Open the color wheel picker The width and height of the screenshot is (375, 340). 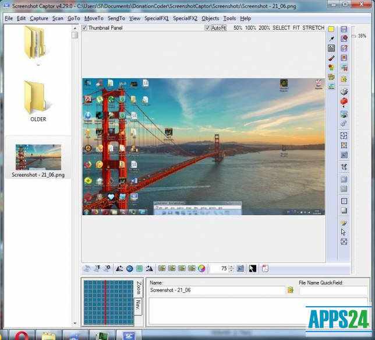pos(201,269)
